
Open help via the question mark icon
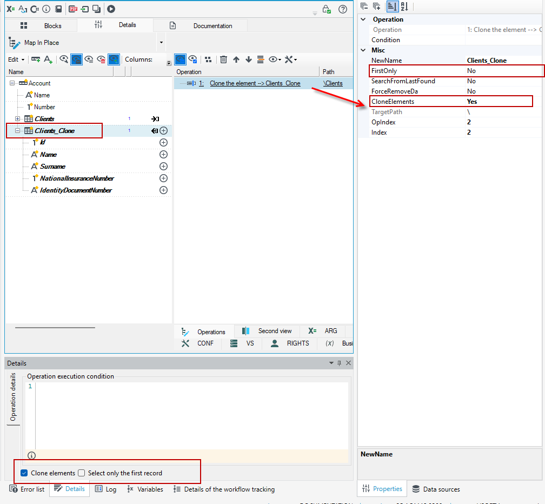(x=343, y=9)
